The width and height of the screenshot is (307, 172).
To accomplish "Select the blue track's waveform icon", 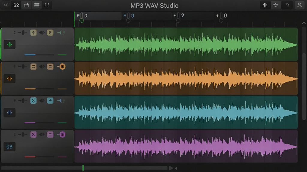I will [x=9, y=113].
